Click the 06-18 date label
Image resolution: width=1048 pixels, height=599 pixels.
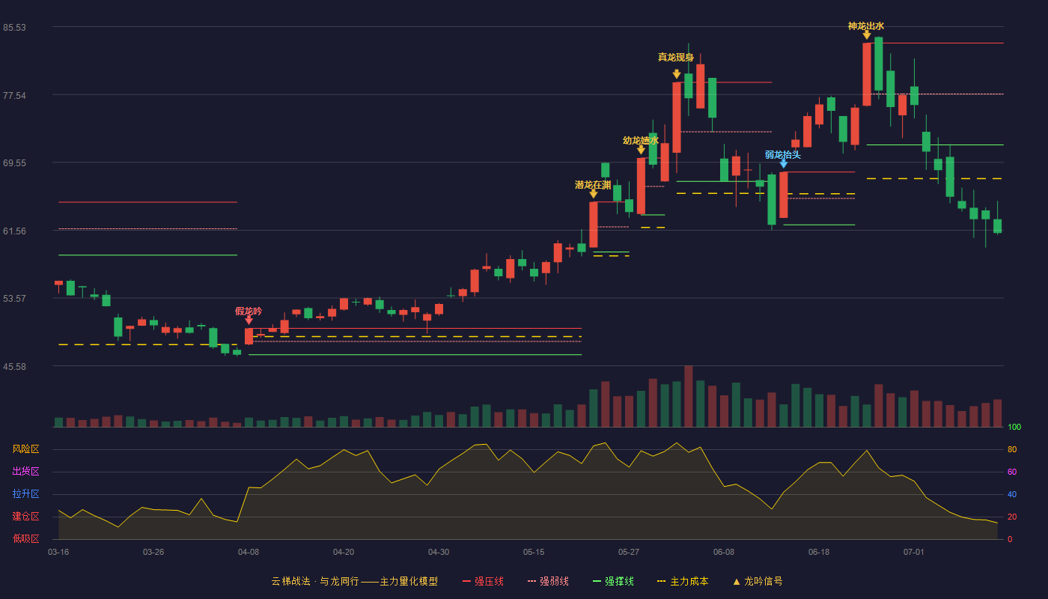pyautogui.click(x=819, y=552)
